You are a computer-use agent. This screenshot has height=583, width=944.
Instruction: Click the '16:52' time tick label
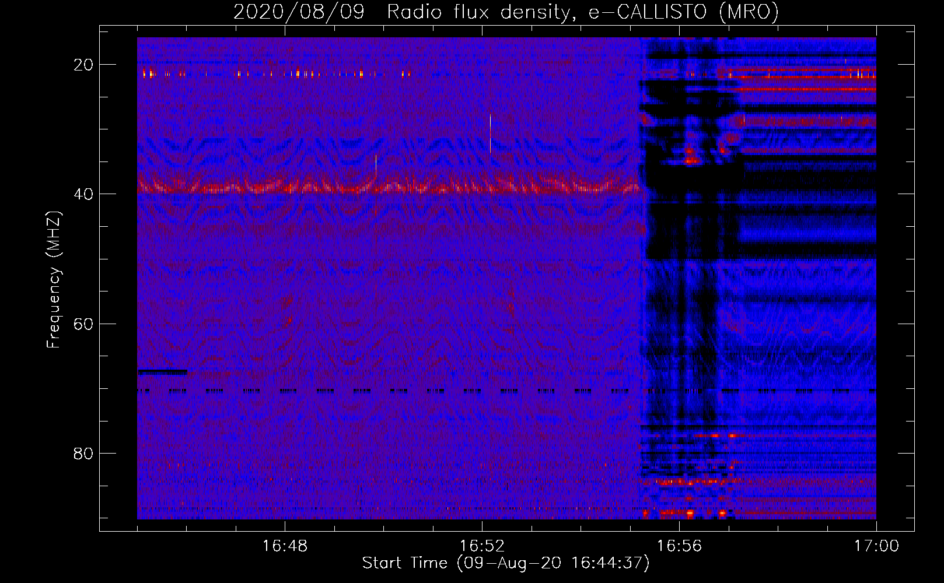tap(482, 546)
